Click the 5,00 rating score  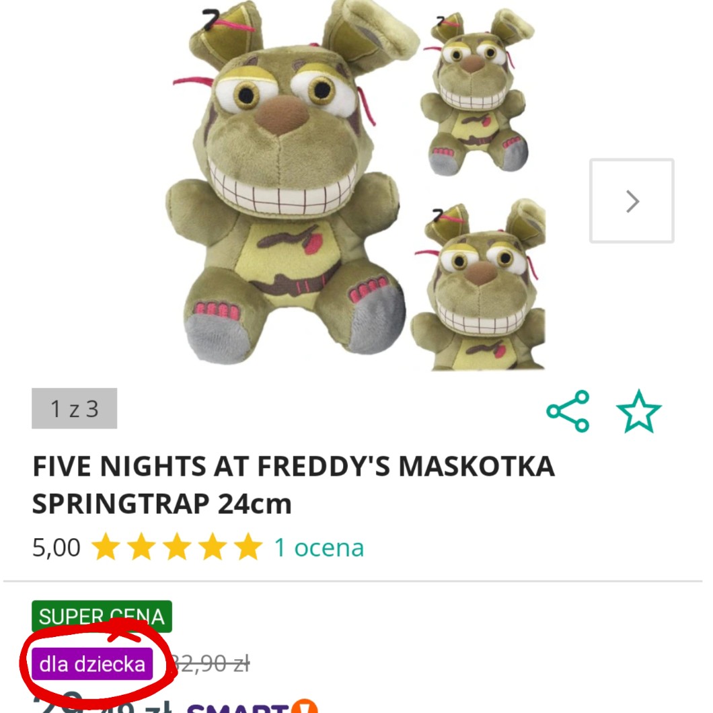56,548
